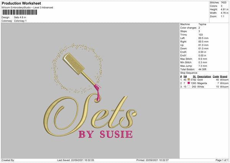This screenshot has height=163, width=230.
Task: Click the 'EndY:' label
Action: pos(184,55)
